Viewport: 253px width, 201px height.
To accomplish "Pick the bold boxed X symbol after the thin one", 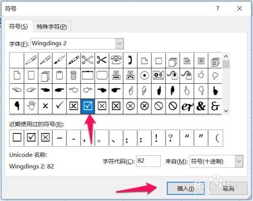I will coord(116,106).
